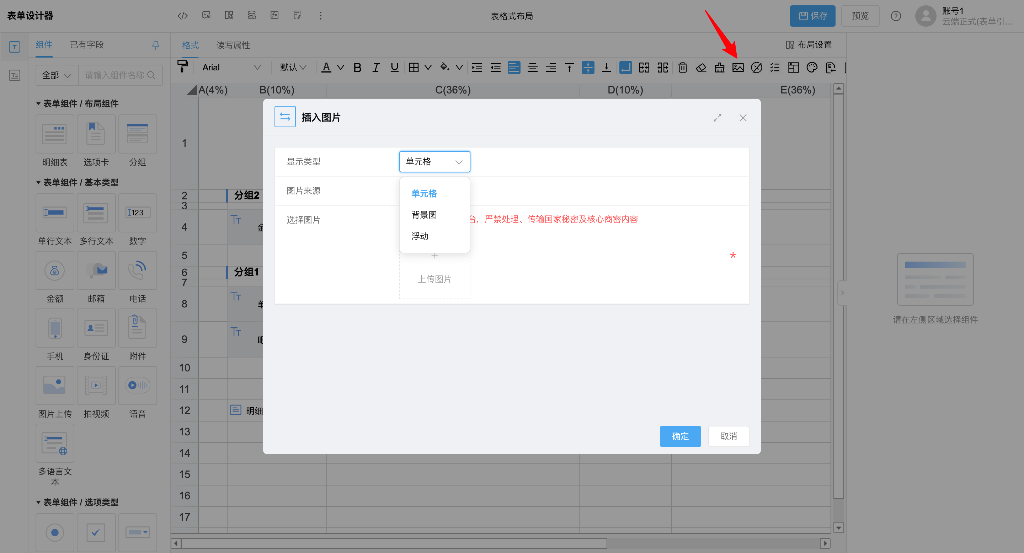1024x553 pixels.
Task: Click the formula fx icon in header
Action: tap(274, 16)
